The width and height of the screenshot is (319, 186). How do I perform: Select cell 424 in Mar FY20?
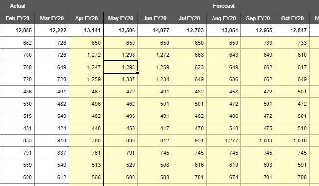pos(52,128)
